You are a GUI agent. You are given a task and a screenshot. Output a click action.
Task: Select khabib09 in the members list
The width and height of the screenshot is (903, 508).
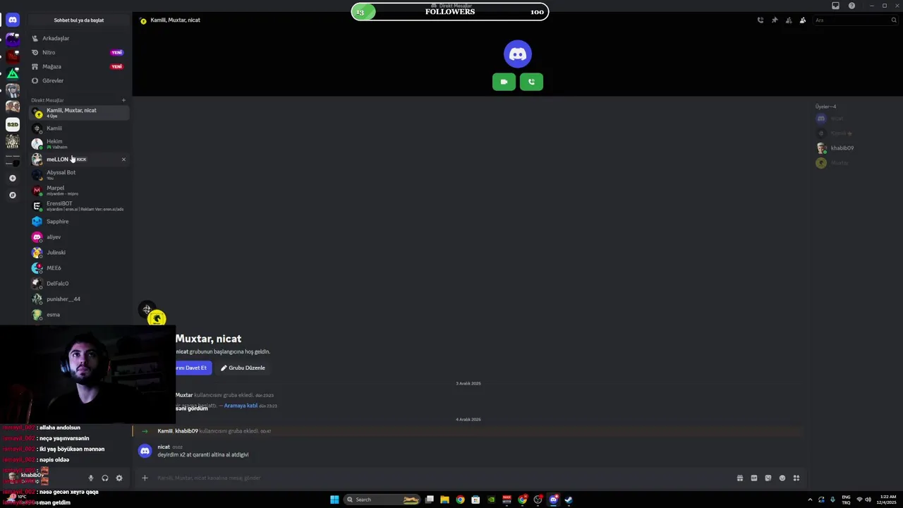(x=856, y=148)
